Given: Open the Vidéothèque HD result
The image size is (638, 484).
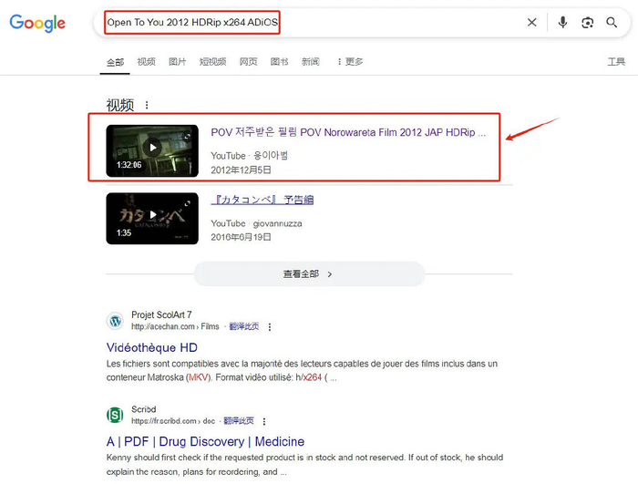Looking at the screenshot, I should click(152, 347).
